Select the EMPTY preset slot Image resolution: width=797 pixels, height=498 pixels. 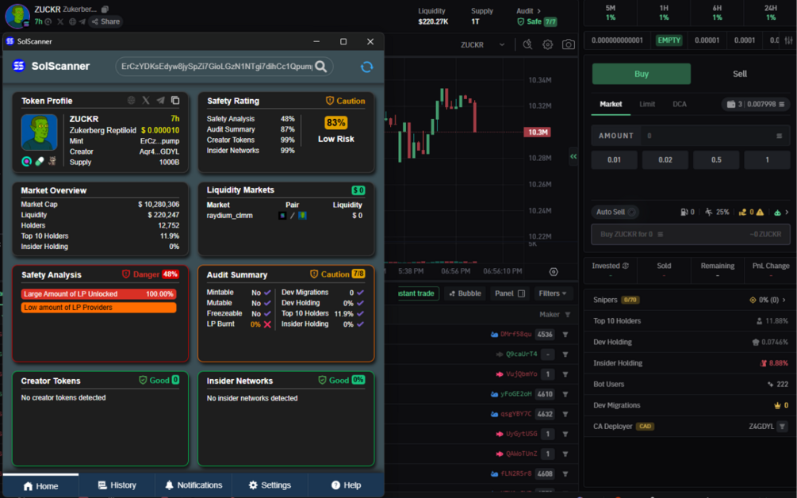(669, 40)
